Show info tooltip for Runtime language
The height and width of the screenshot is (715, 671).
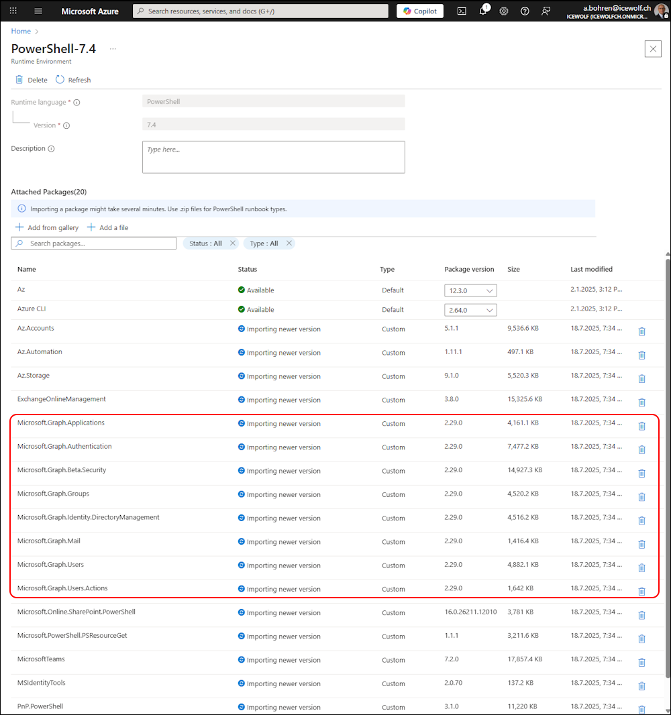[76, 103]
